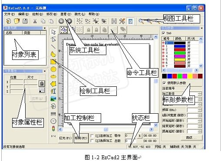
Task: Toggle the TAG checkbox
Action: [164, 33]
